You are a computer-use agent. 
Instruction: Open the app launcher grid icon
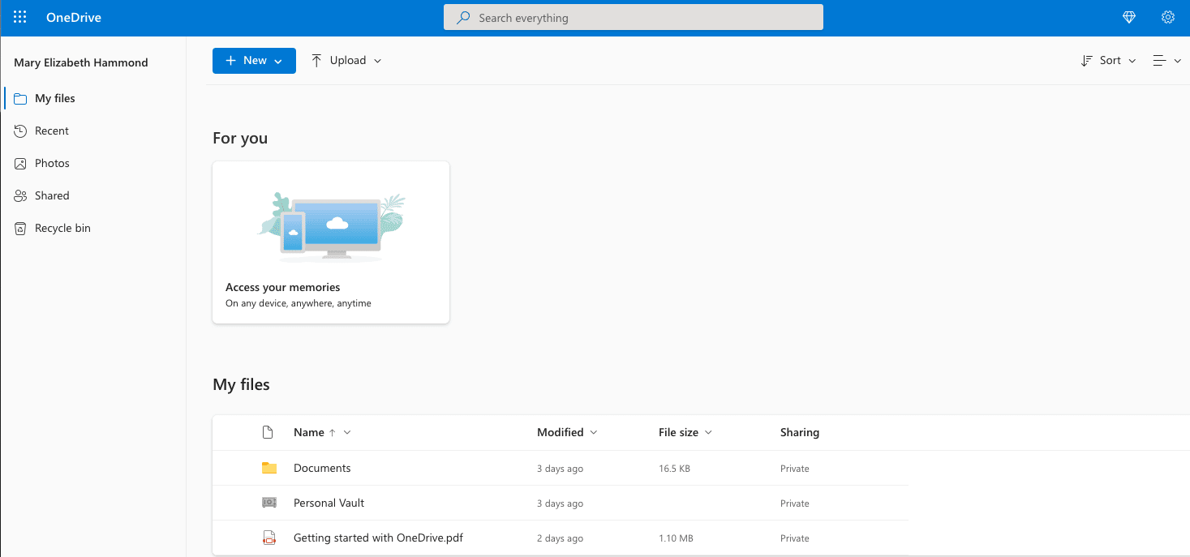pyautogui.click(x=19, y=16)
